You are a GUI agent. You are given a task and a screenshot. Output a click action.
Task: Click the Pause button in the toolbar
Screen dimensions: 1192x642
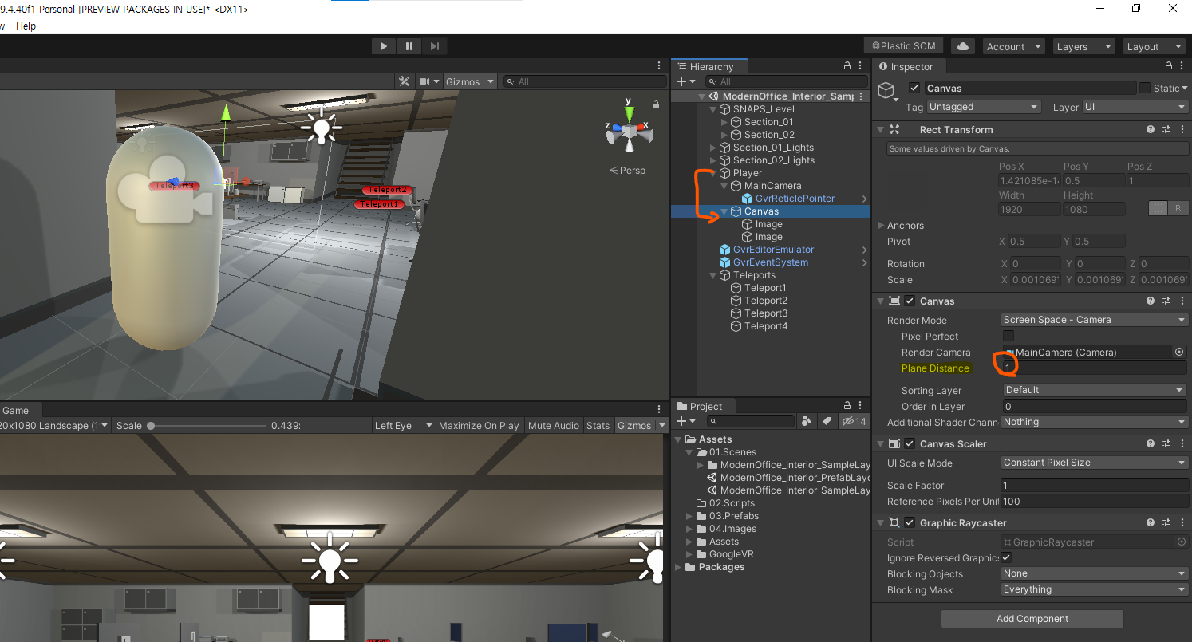point(409,46)
